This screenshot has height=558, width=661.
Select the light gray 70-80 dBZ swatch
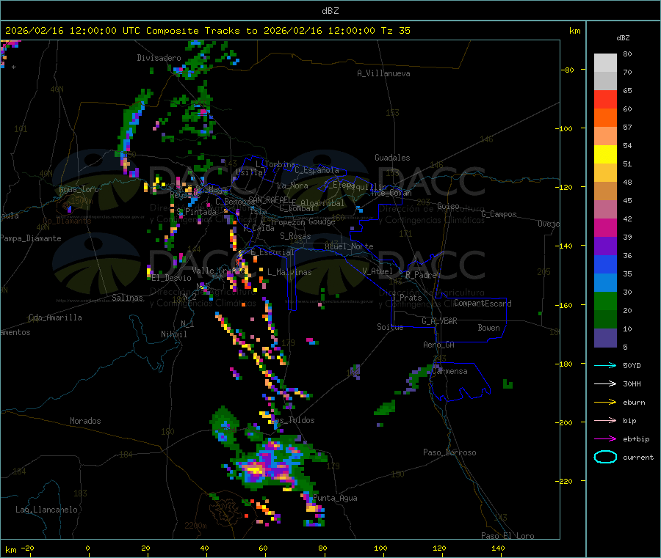click(605, 63)
